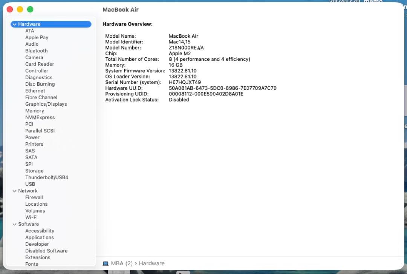Screen dimensions: 407x274
Task: Select Power in the Hardware section
Action: [x=32, y=137]
